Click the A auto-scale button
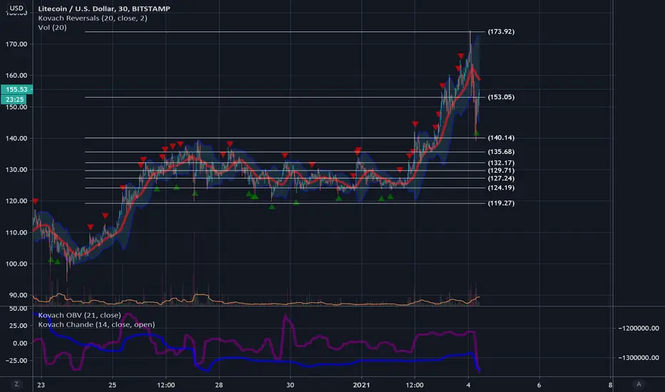 click(x=639, y=384)
